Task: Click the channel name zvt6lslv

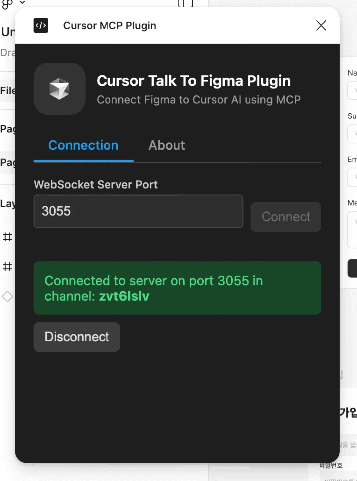Action: [124, 296]
